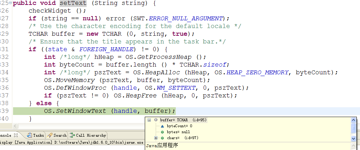360x150 pixels.
Task: Collapse the buffer= TCHAR variable node
Action: pos(149,120)
